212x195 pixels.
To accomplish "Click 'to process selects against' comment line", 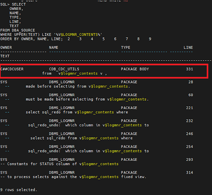I will (x=73, y=177).
